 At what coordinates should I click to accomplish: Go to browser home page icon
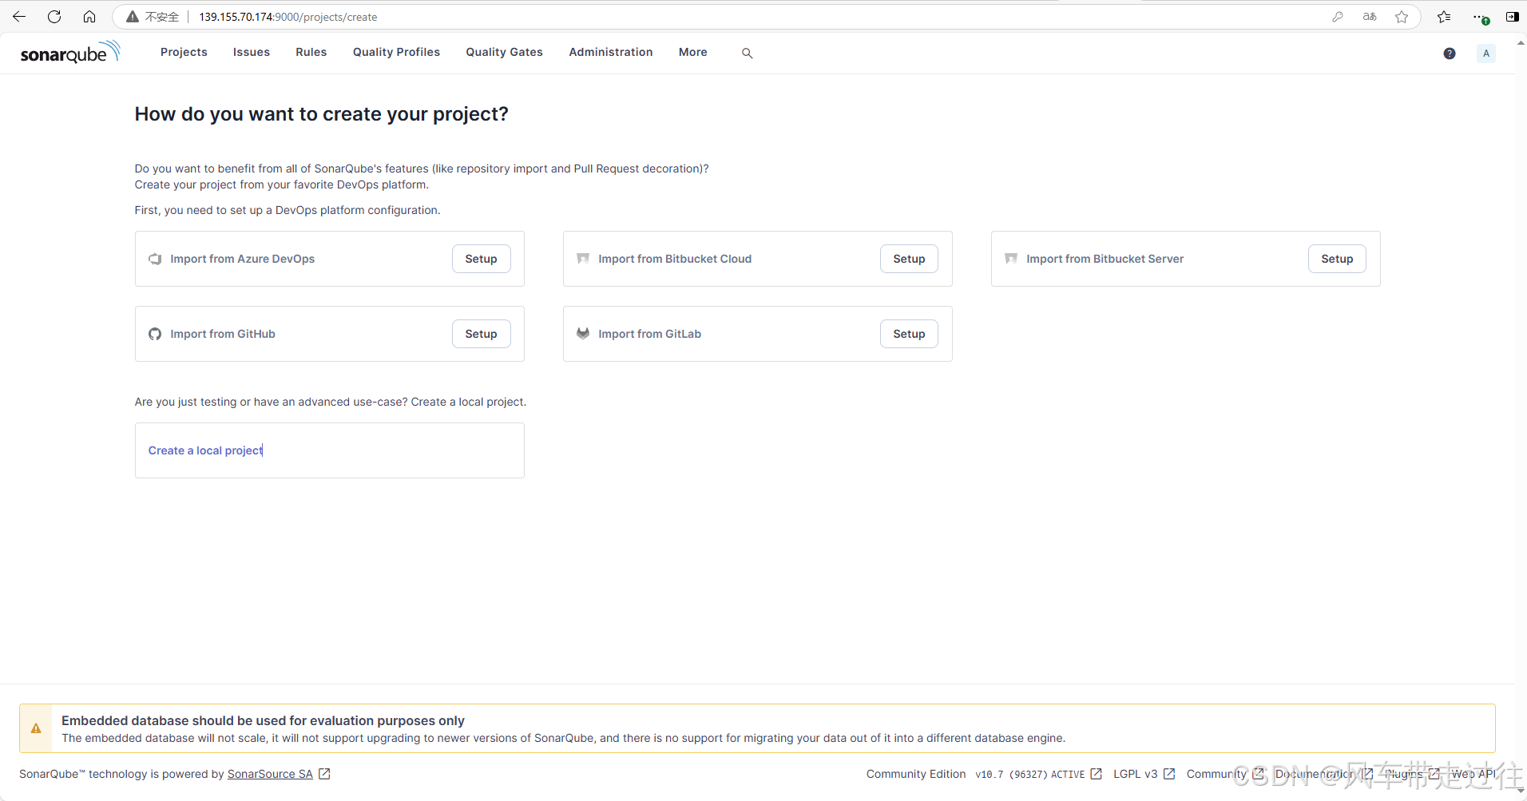pos(89,17)
